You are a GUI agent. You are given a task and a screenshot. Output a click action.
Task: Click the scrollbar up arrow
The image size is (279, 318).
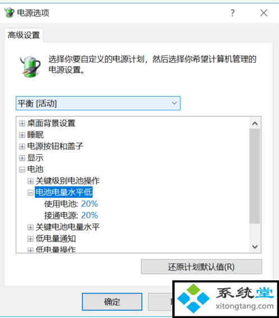(255, 123)
